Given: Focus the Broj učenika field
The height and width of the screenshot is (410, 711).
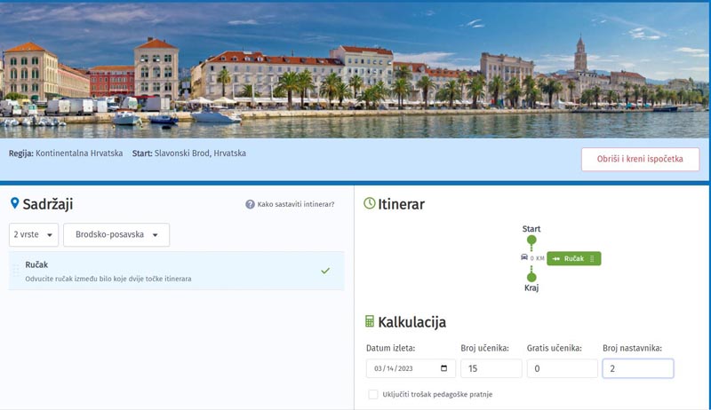Looking at the screenshot, I should (491, 368).
